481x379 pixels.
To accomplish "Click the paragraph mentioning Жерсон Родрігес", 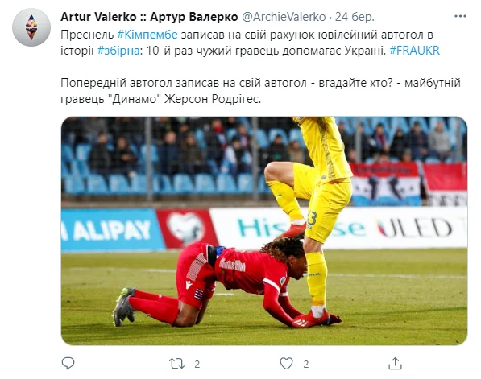I will pyautogui.click(x=260, y=91).
